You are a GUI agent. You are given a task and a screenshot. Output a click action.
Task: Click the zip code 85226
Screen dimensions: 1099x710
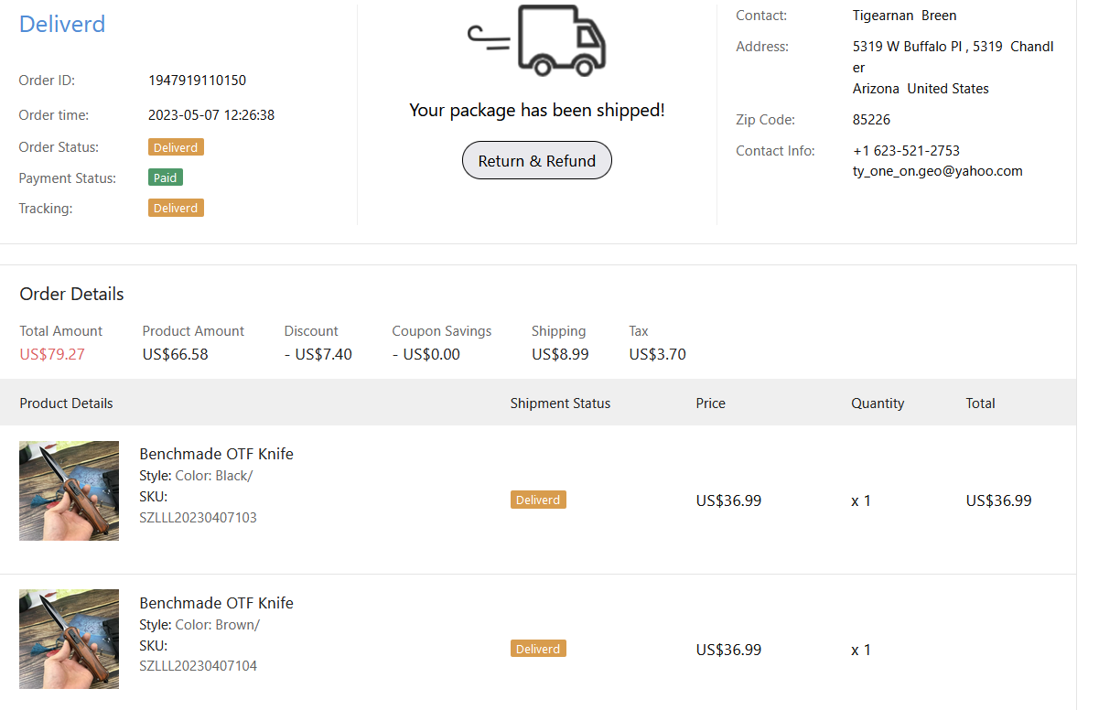pyautogui.click(x=871, y=120)
